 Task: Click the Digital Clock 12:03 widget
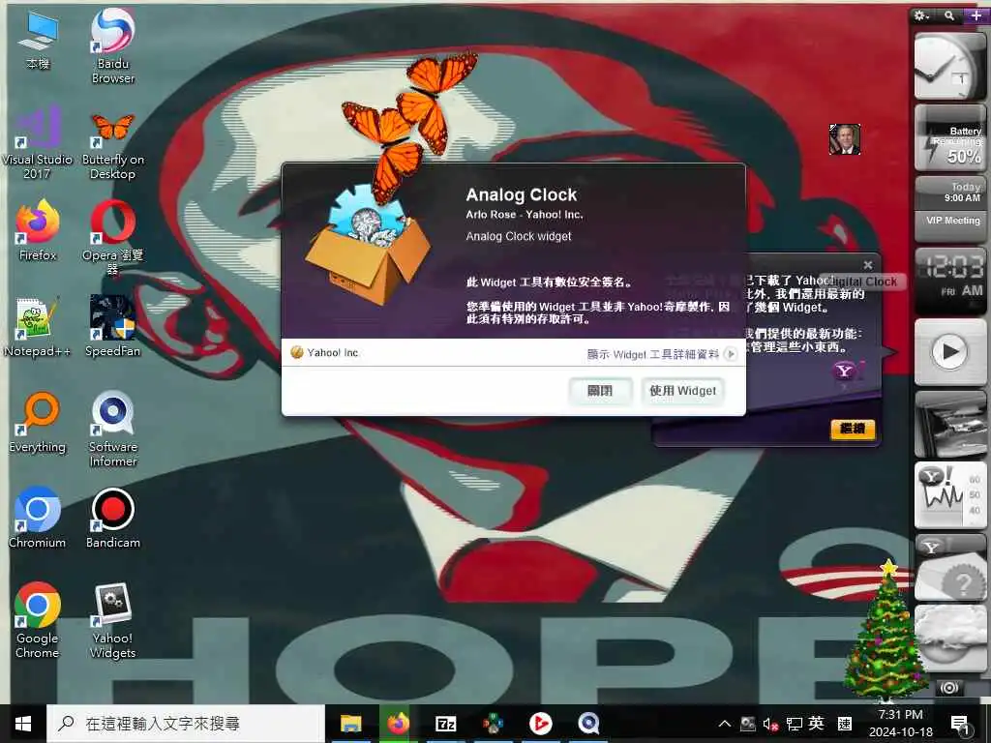coord(950,281)
